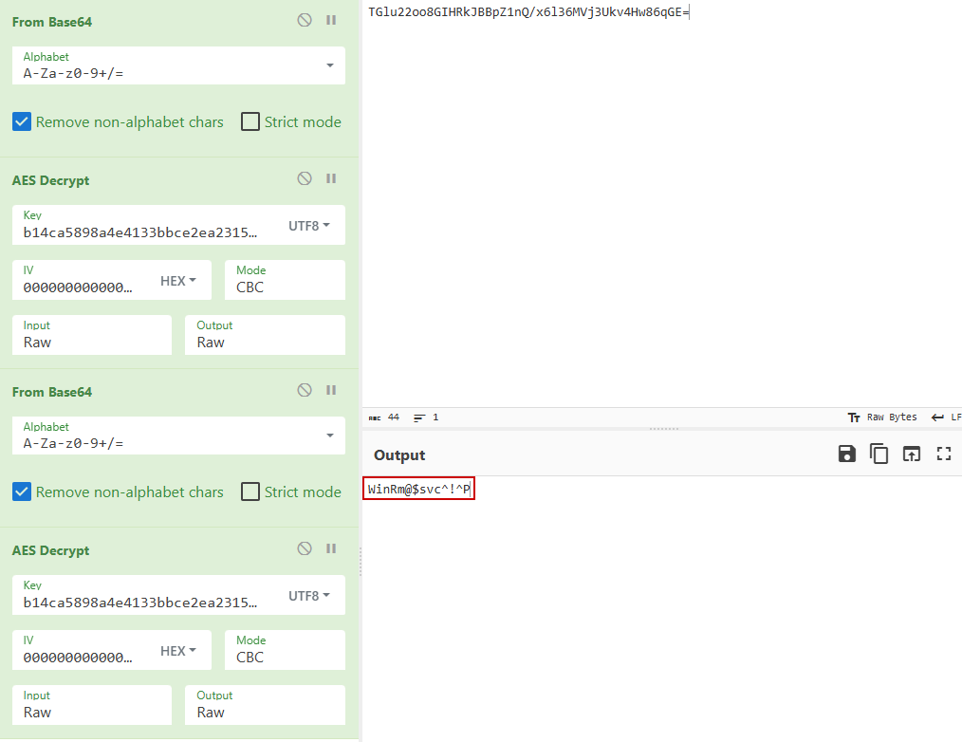Enable Strict mode in first From Base64
Image resolution: width=962 pixels, height=742 pixels.
[x=250, y=121]
